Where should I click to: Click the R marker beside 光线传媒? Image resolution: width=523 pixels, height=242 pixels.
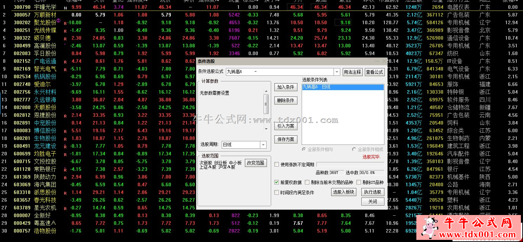(65, 31)
